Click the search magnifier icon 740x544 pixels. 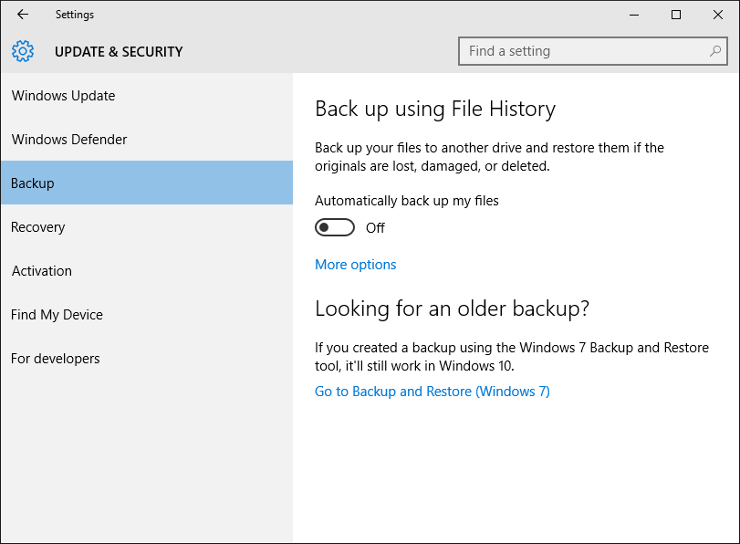point(715,51)
